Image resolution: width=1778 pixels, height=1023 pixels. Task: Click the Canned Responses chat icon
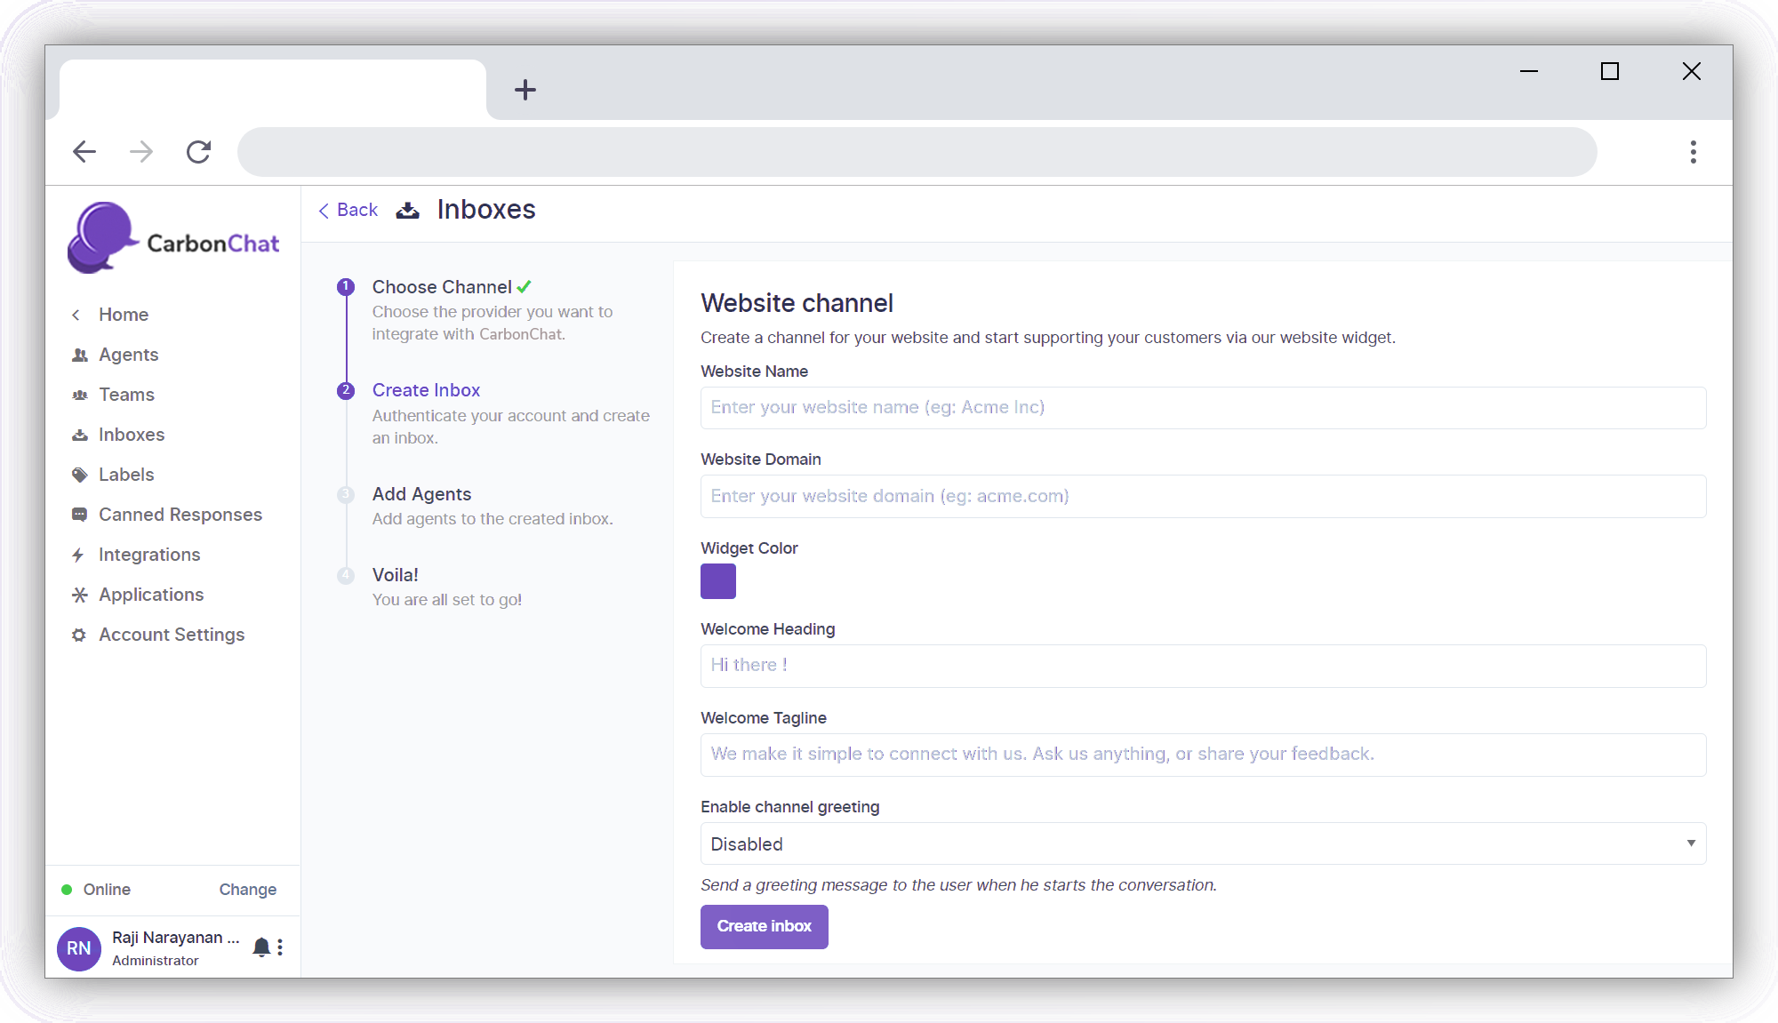point(80,515)
